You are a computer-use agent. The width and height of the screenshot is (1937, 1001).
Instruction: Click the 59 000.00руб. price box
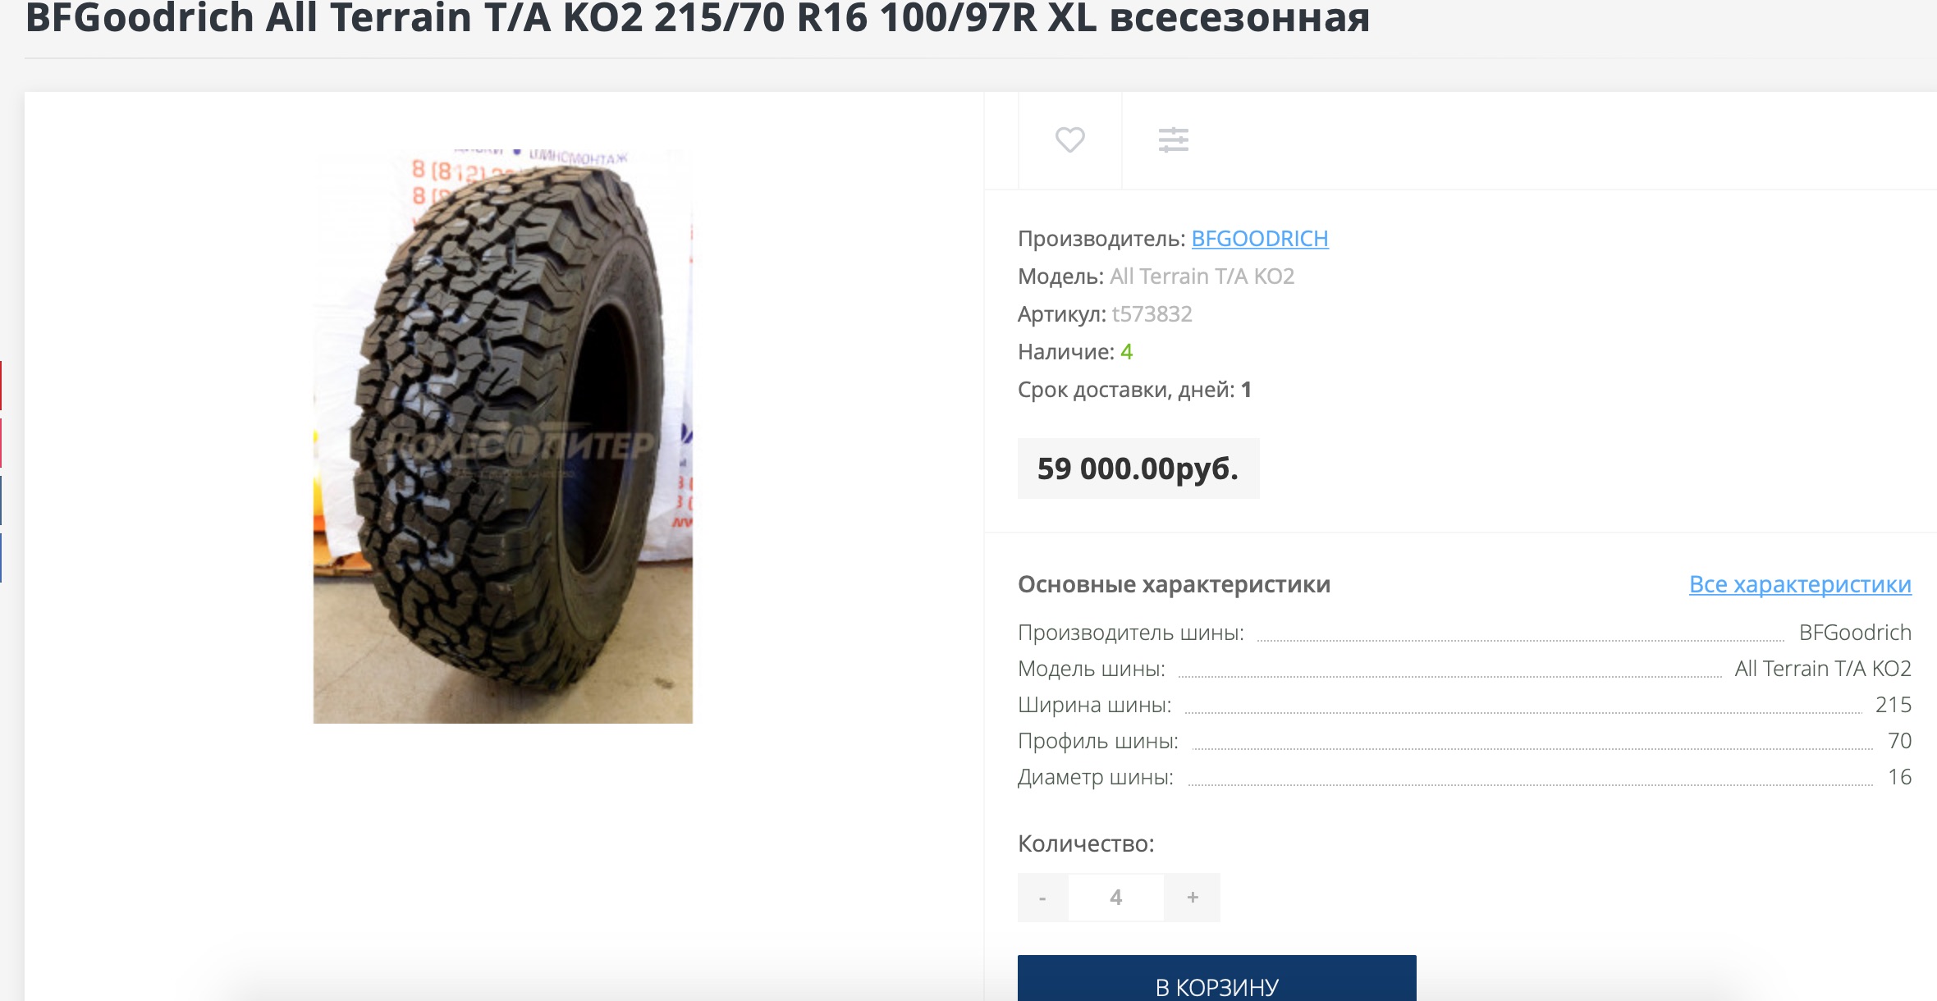(x=1138, y=469)
